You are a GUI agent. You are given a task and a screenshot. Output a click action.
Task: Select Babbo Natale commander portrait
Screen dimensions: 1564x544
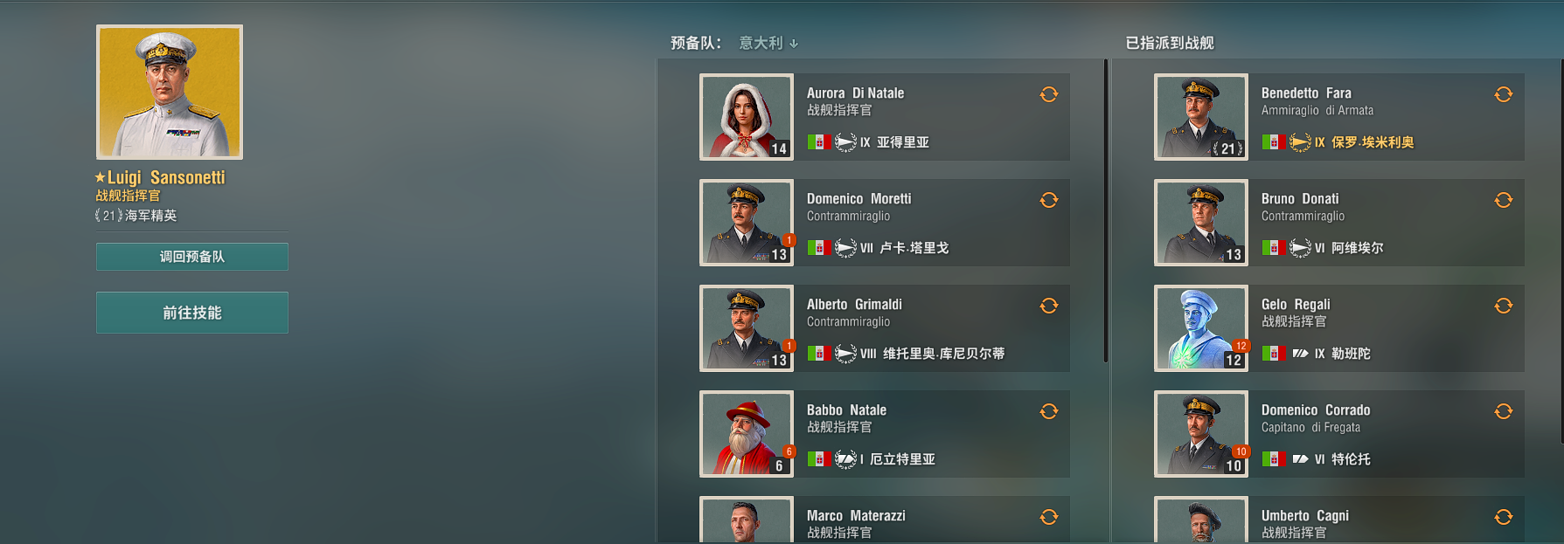[747, 434]
